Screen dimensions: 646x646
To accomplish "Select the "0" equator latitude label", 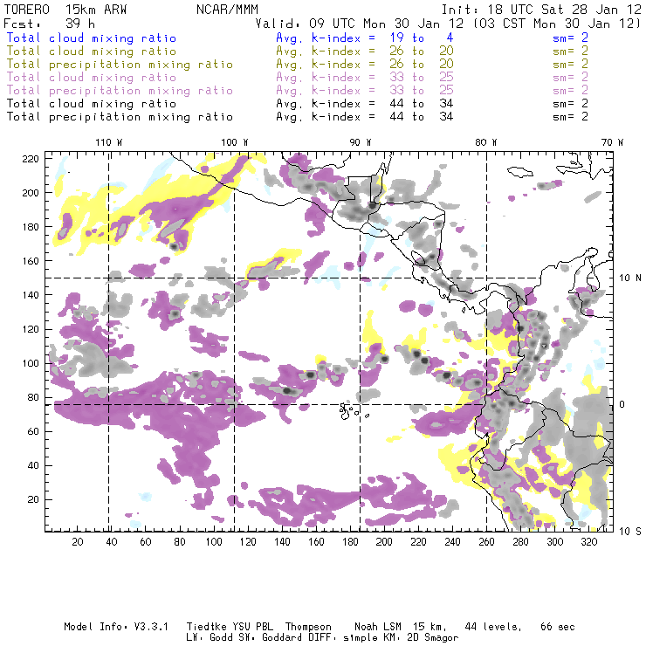I will 622,404.
